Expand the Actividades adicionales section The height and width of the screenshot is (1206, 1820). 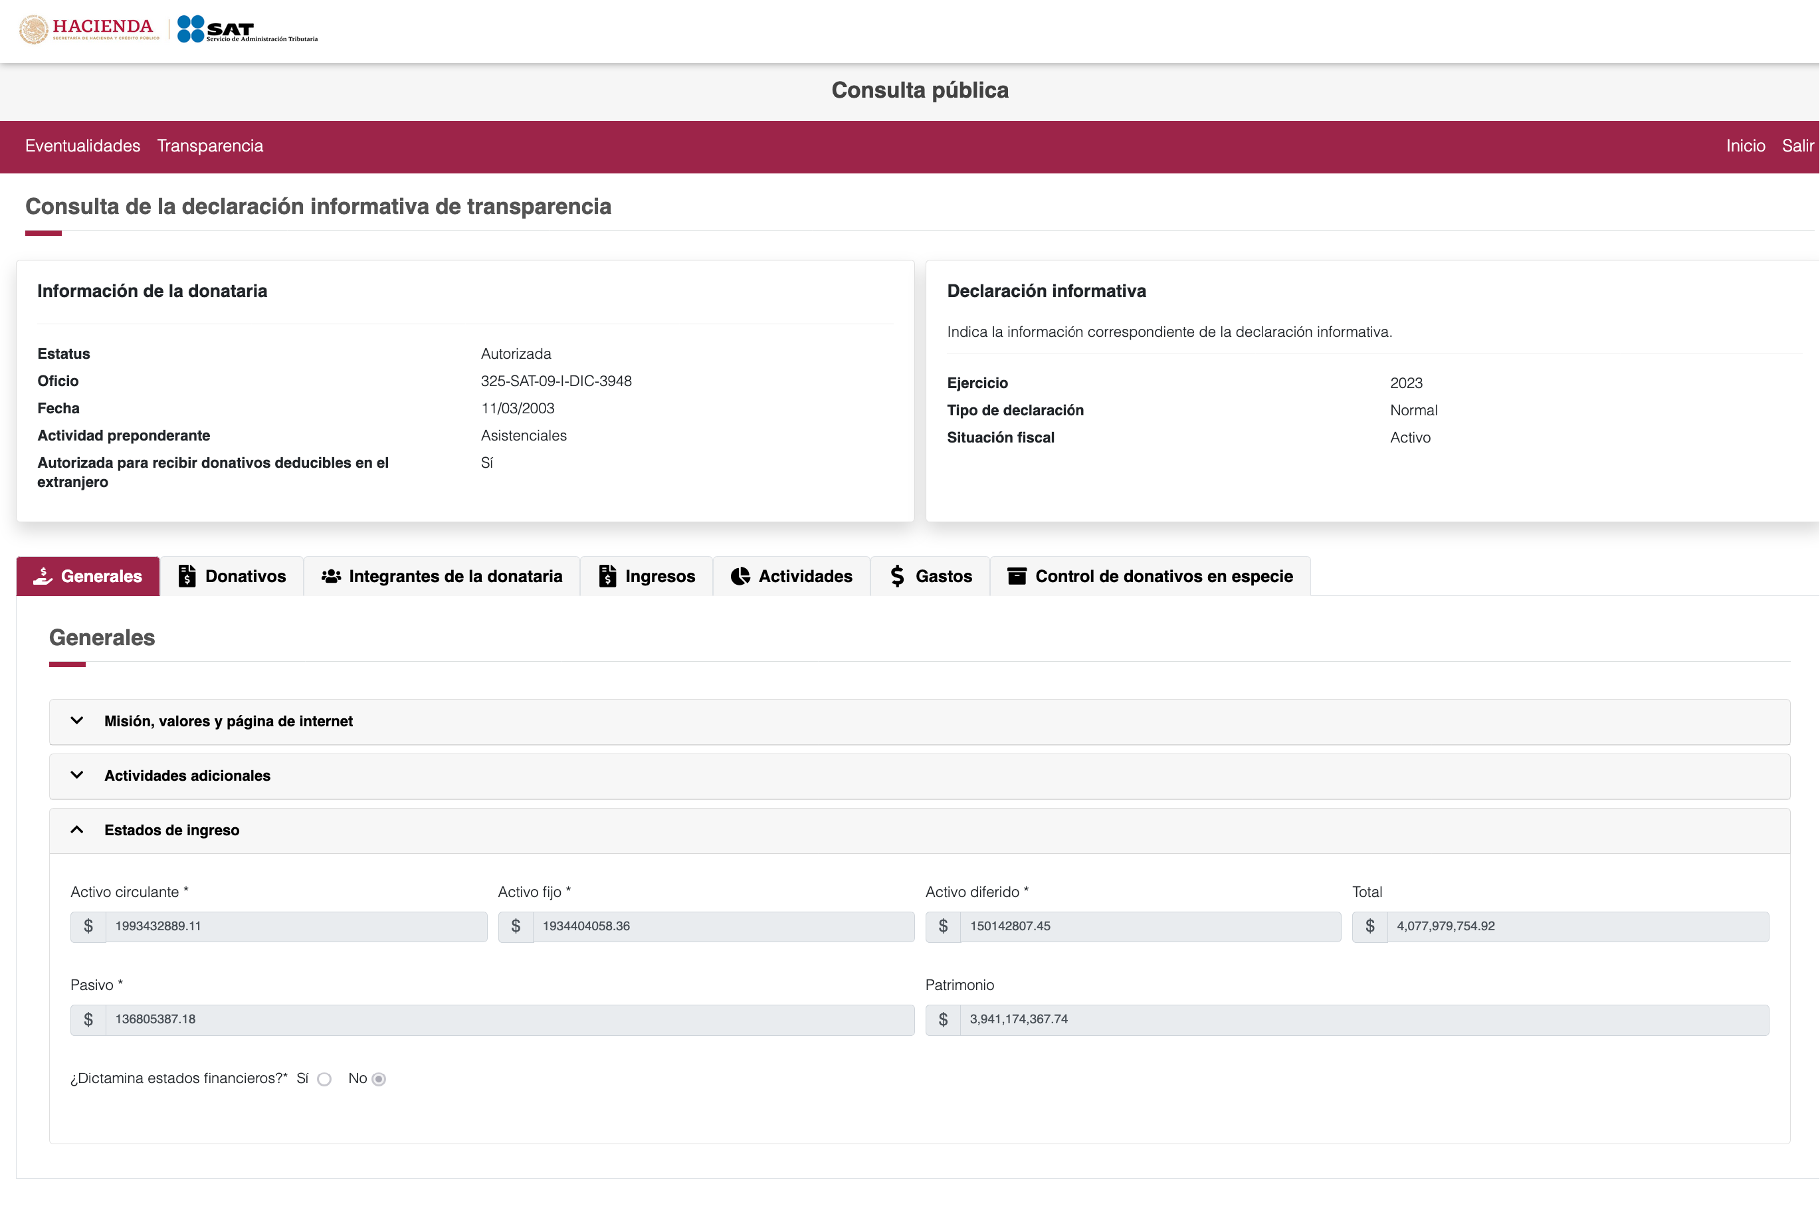coord(187,775)
